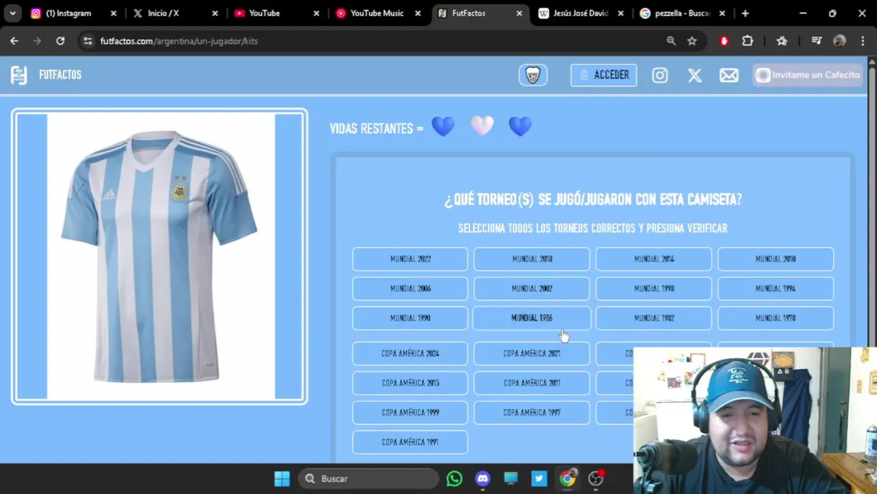Click Invitame un Cafecito button

coord(808,75)
